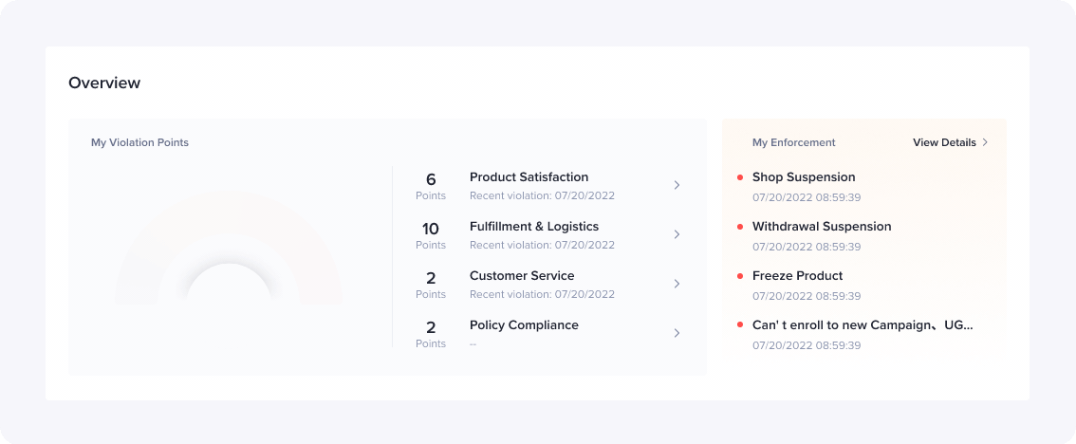Open View Details for My Enforcement

coord(944,142)
